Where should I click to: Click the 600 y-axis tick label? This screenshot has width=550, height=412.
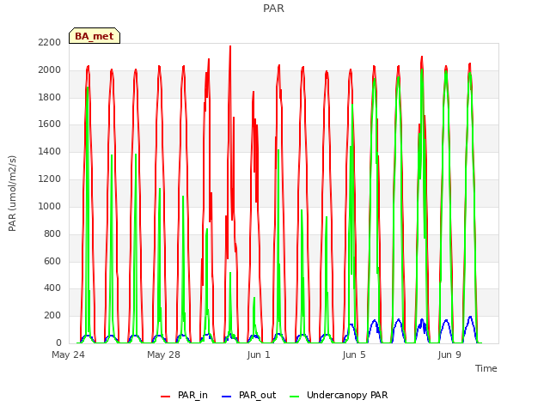(52, 261)
